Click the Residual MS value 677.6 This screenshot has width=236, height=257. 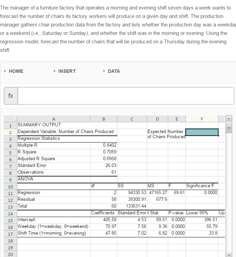(x=158, y=199)
